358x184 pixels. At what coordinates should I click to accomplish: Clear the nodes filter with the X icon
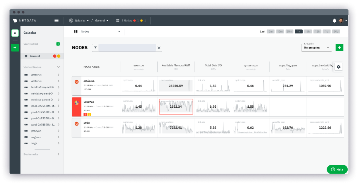point(159,48)
